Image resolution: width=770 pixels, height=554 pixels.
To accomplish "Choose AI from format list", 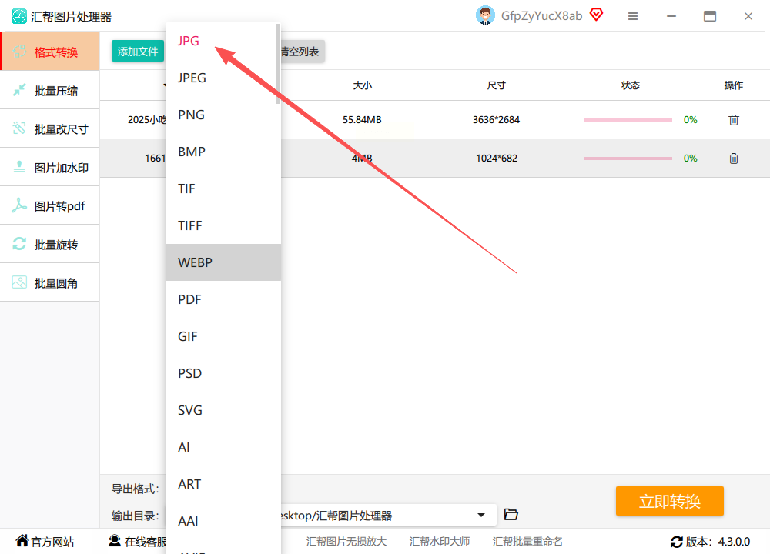I will (x=223, y=447).
